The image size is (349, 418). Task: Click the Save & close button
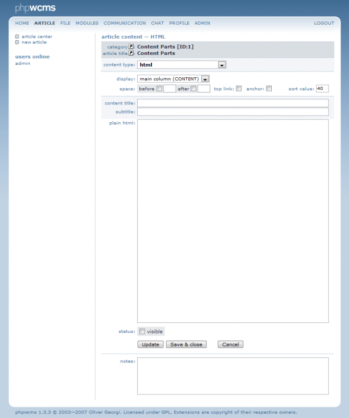(186, 344)
